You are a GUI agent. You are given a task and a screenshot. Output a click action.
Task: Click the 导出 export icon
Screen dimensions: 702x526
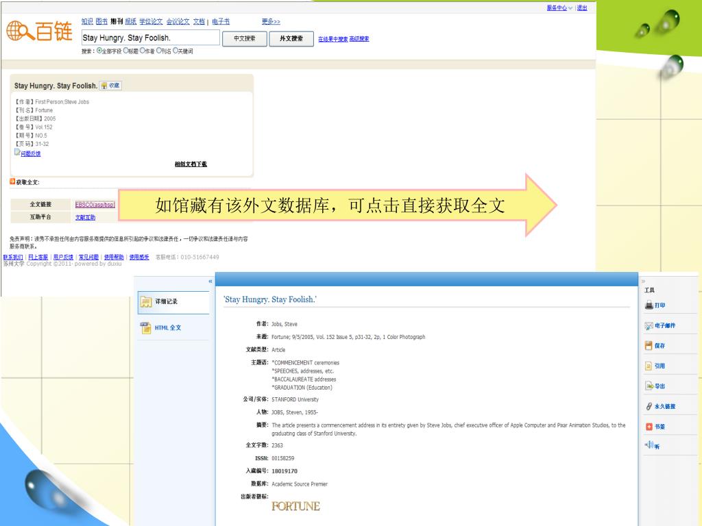point(649,386)
